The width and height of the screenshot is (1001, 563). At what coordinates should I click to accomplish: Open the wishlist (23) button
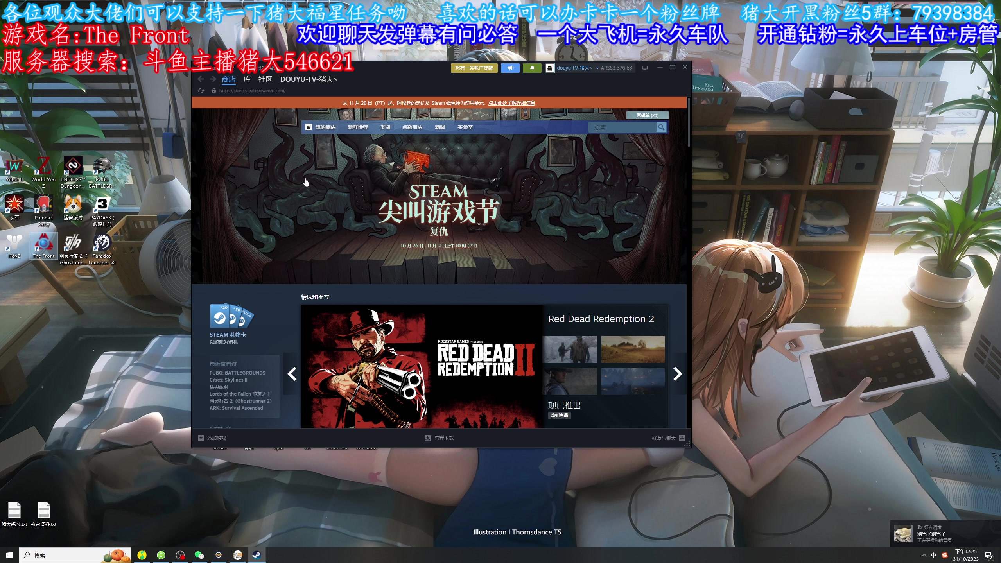647,115
